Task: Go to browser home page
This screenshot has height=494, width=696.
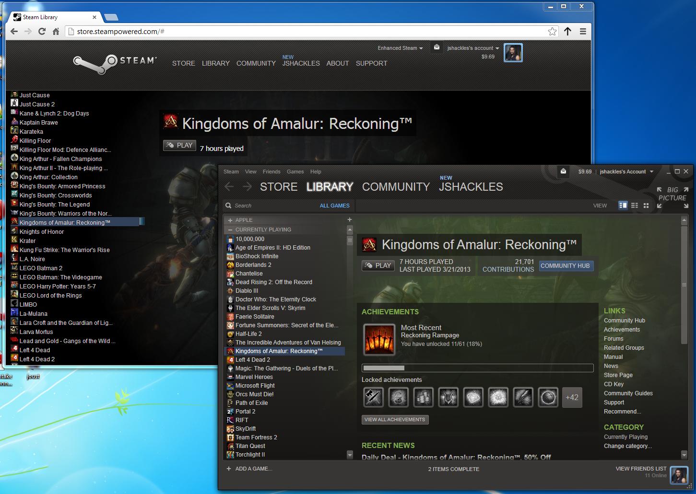Action: [56, 32]
